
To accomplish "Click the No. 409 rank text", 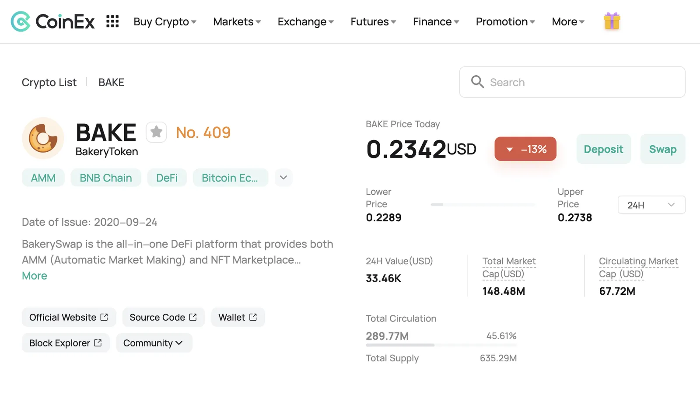I will pos(203,132).
